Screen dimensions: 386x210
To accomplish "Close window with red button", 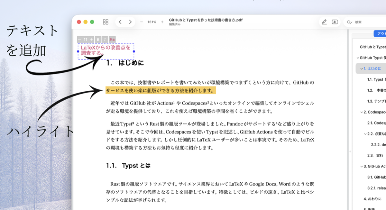I will (79, 22).
